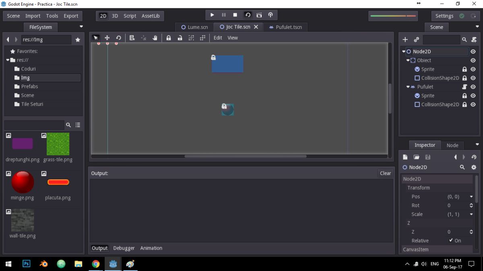Open the Pos value dropdown
Image resolution: width=483 pixels, height=271 pixels.
tap(471, 197)
